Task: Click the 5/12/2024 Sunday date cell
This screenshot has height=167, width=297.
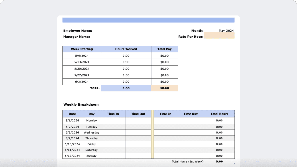Action: coord(72,156)
